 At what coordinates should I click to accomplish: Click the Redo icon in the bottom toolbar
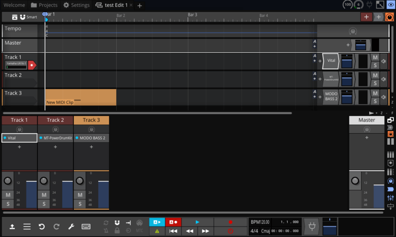tap(56, 226)
